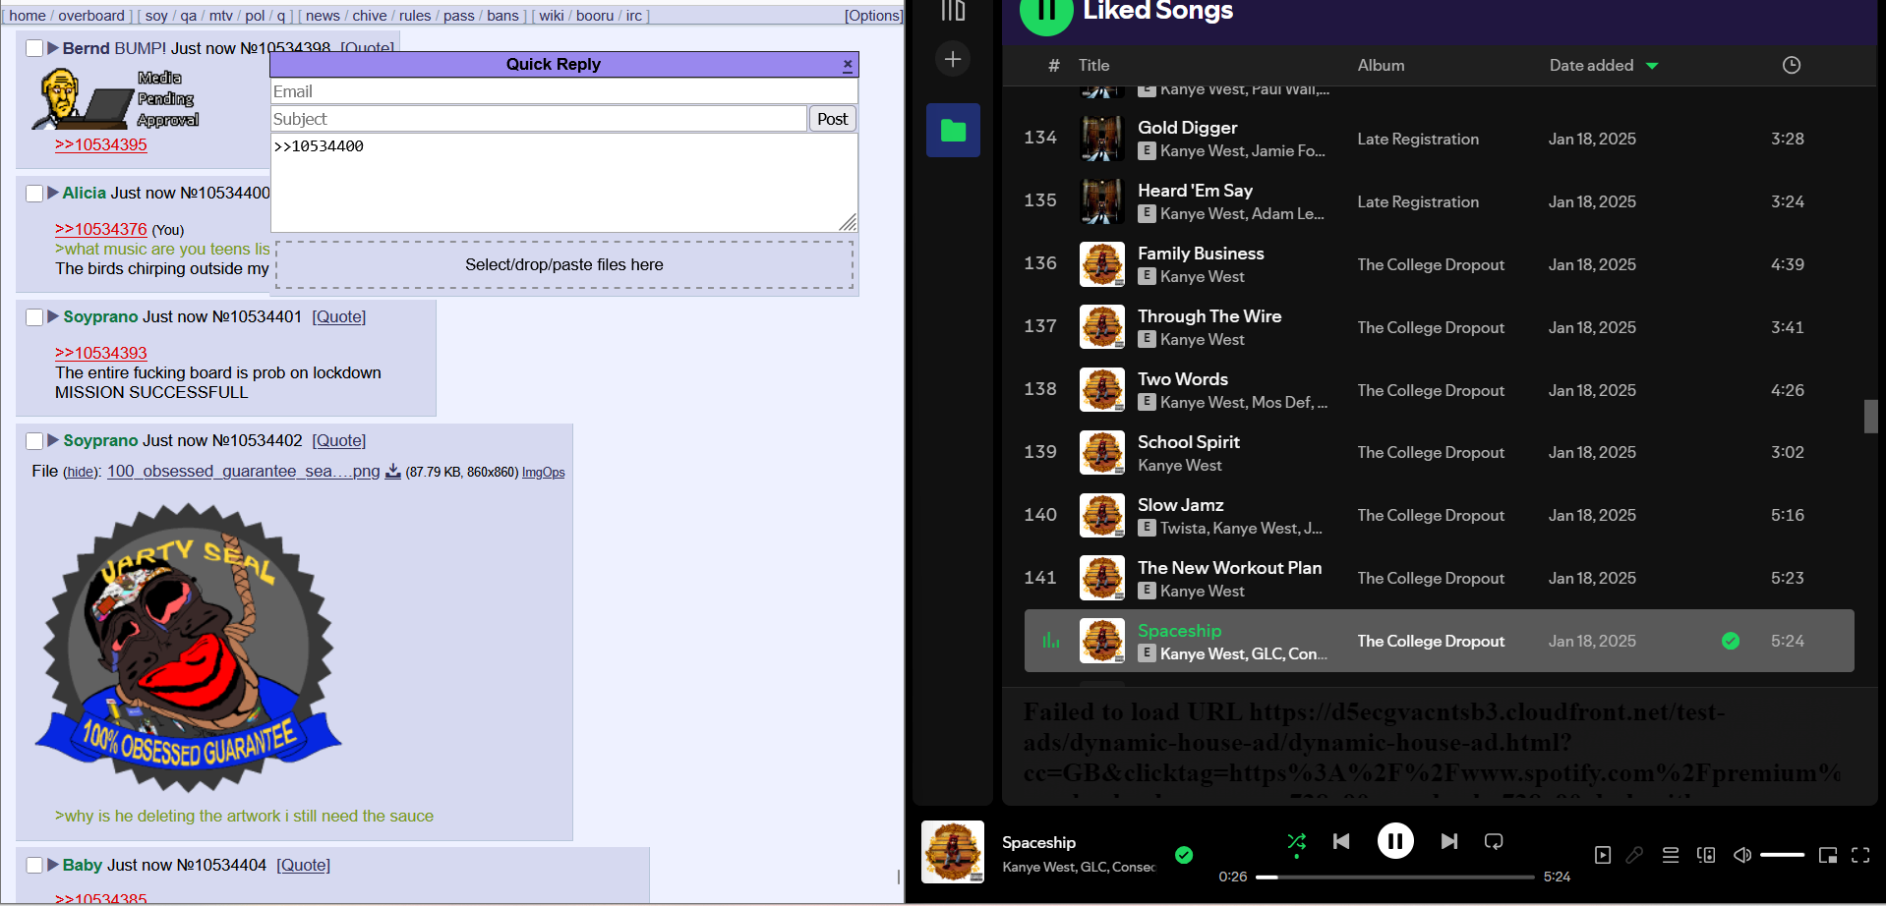The image size is (1886, 906).
Task: Check the box next to post 10534401
Action: coord(34,317)
